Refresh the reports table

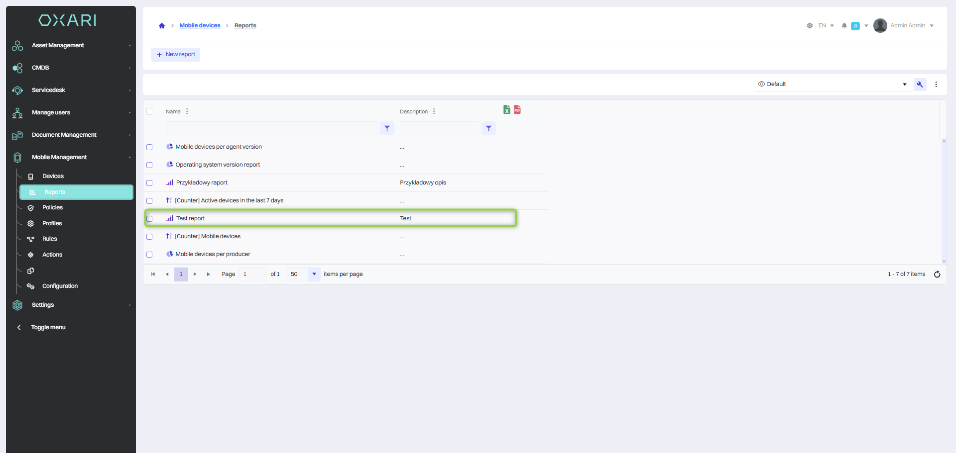pyautogui.click(x=937, y=274)
